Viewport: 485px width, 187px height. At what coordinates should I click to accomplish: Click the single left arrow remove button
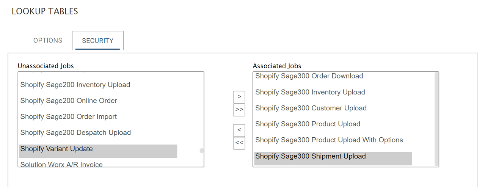click(x=239, y=130)
